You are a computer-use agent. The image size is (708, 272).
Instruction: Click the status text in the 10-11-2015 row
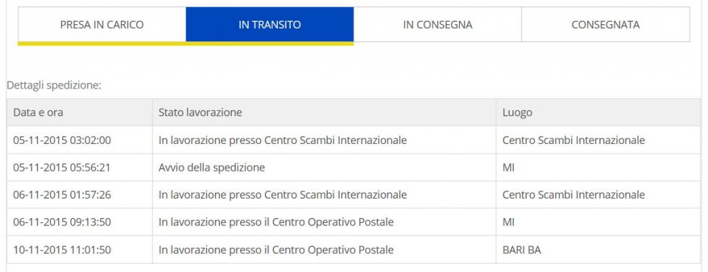276,249
